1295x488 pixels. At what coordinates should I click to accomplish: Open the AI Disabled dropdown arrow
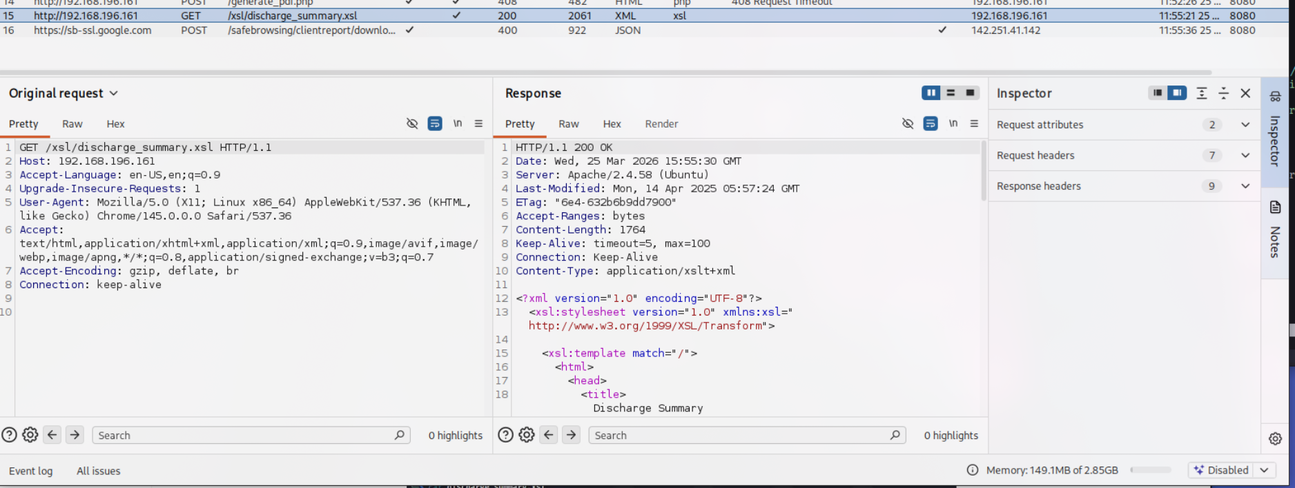[1264, 470]
